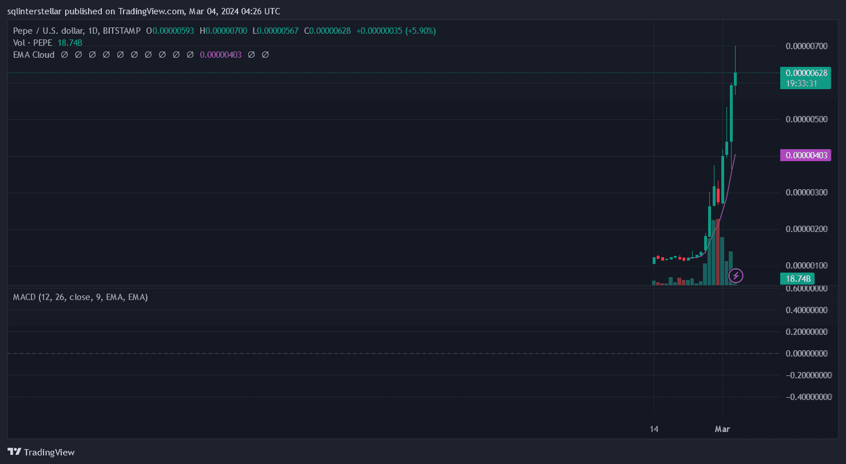Click the last empty-value symbol in EMA Cloud row

click(265, 55)
